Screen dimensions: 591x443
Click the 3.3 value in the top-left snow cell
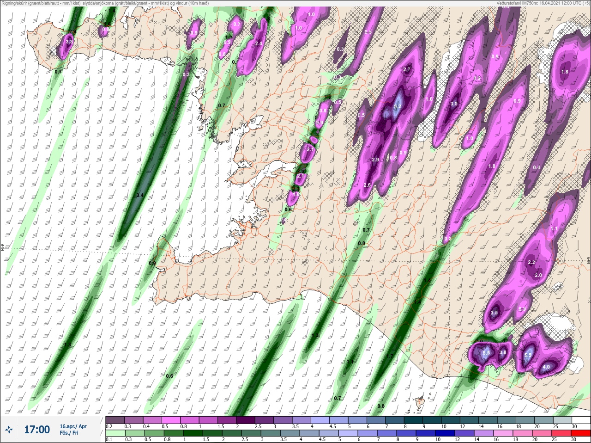click(69, 42)
